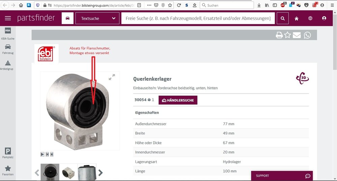Click the febi bilstein logo
Image resolution: width=337 pixels, height=181 pixels.
coord(46,53)
